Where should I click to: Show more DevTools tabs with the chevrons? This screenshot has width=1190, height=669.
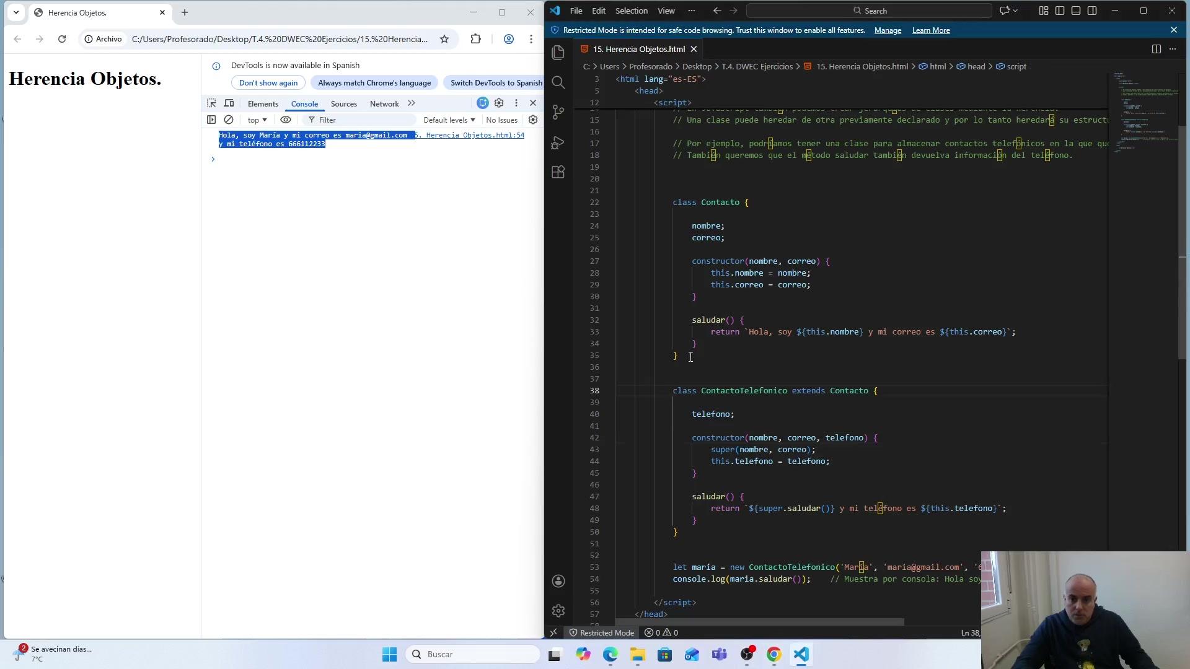coord(412,103)
